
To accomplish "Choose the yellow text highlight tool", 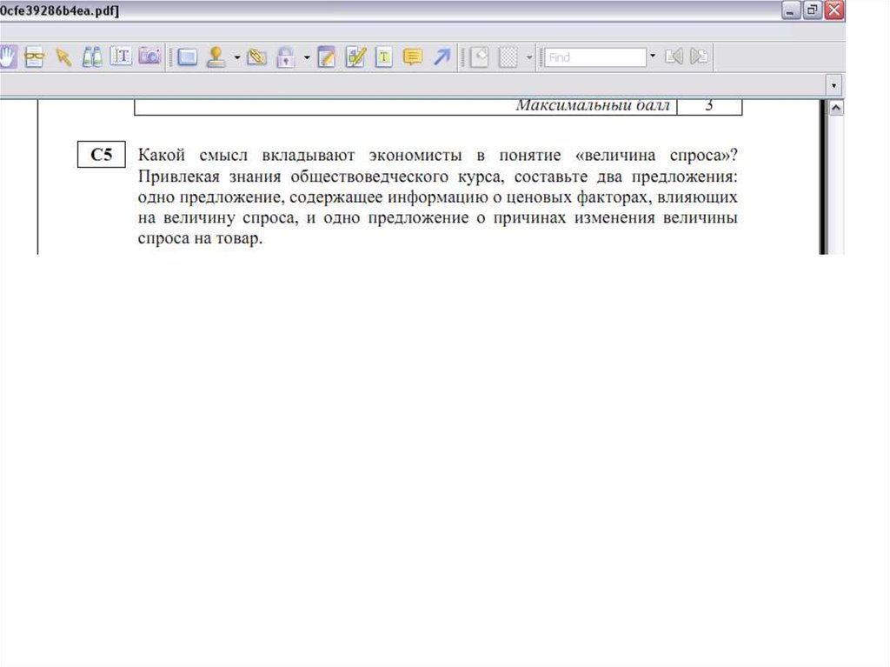I will (383, 57).
